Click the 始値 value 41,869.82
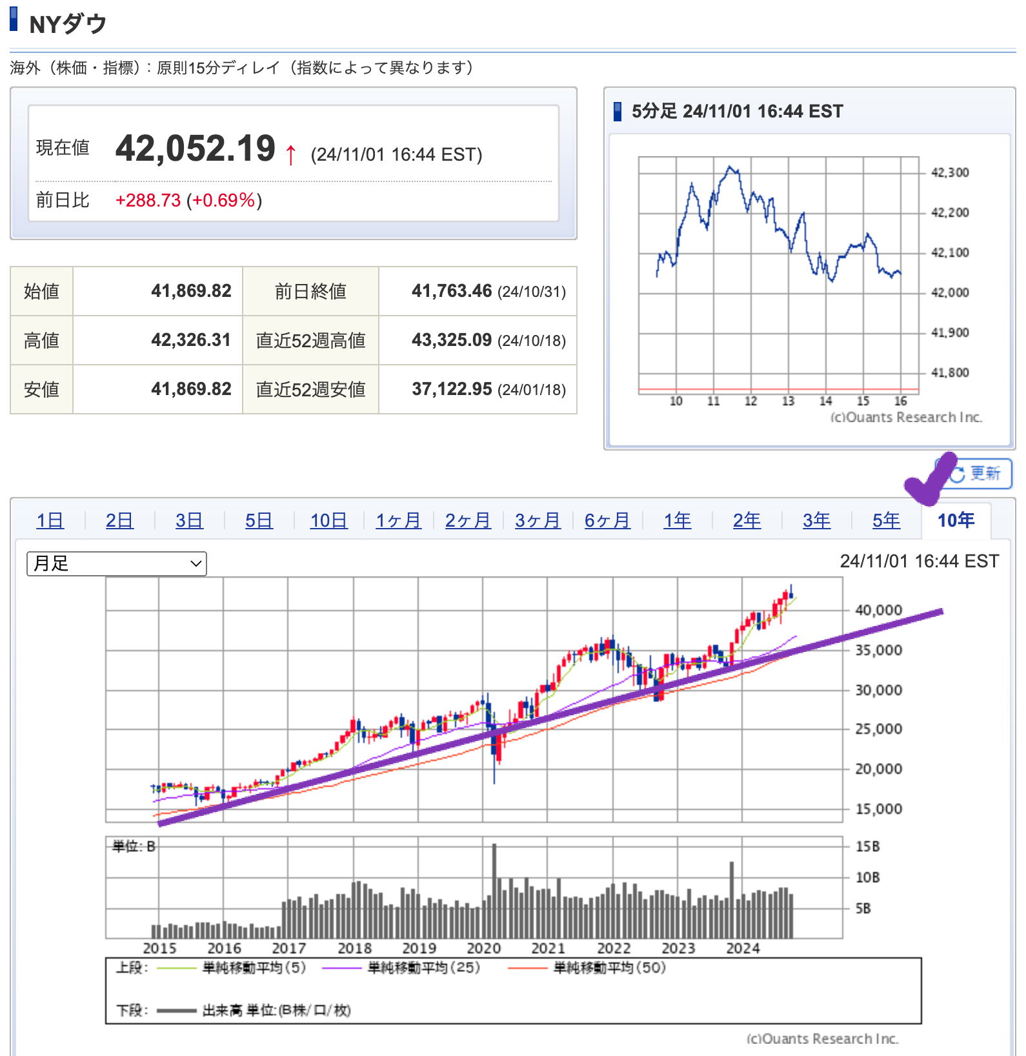Image resolution: width=1026 pixels, height=1056 pixels. [191, 291]
